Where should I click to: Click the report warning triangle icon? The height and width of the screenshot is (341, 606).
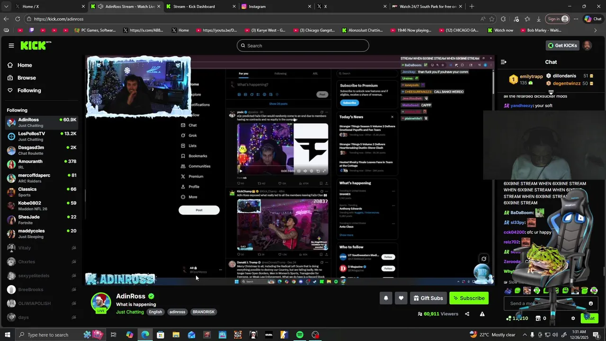coord(482,314)
